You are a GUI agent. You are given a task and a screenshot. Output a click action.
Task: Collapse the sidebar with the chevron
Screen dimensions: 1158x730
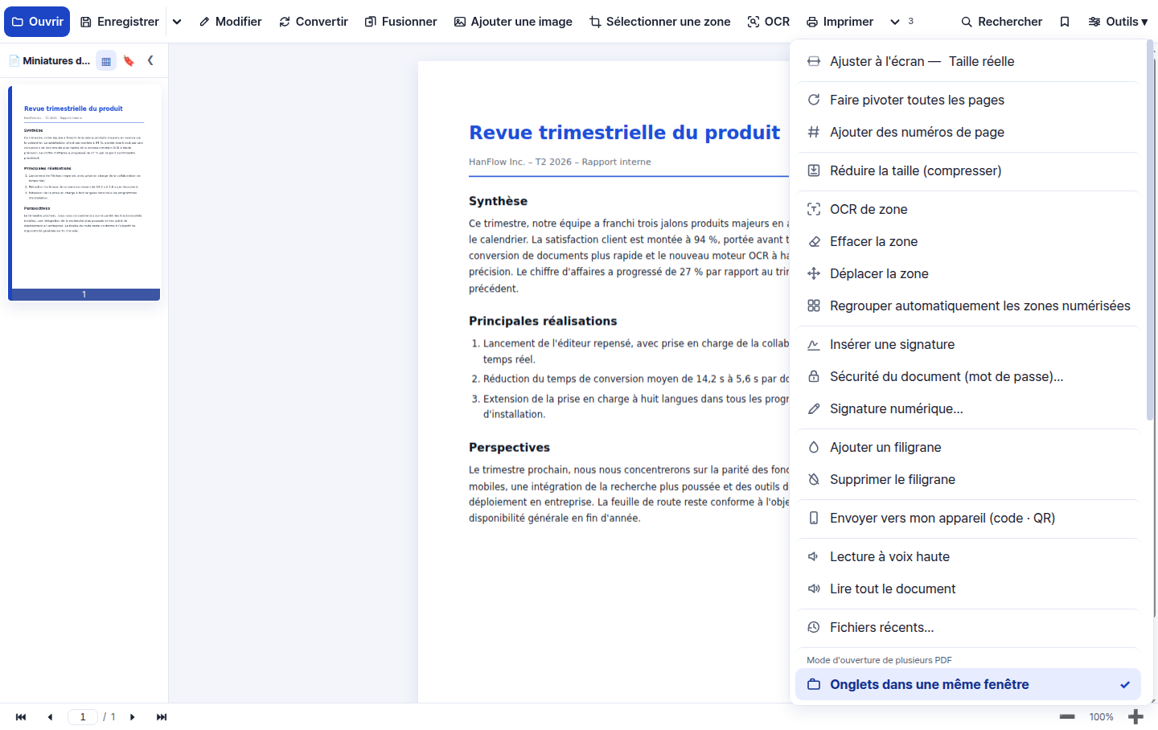pos(150,60)
